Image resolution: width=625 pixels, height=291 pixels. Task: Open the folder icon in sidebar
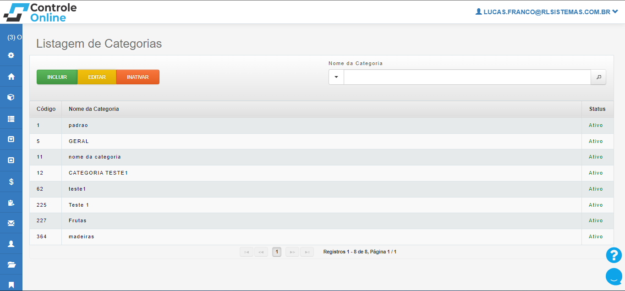pyautogui.click(x=11, y=264)
